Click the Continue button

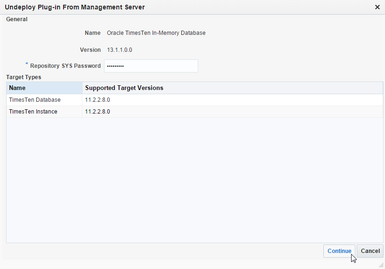click(339, 251)
